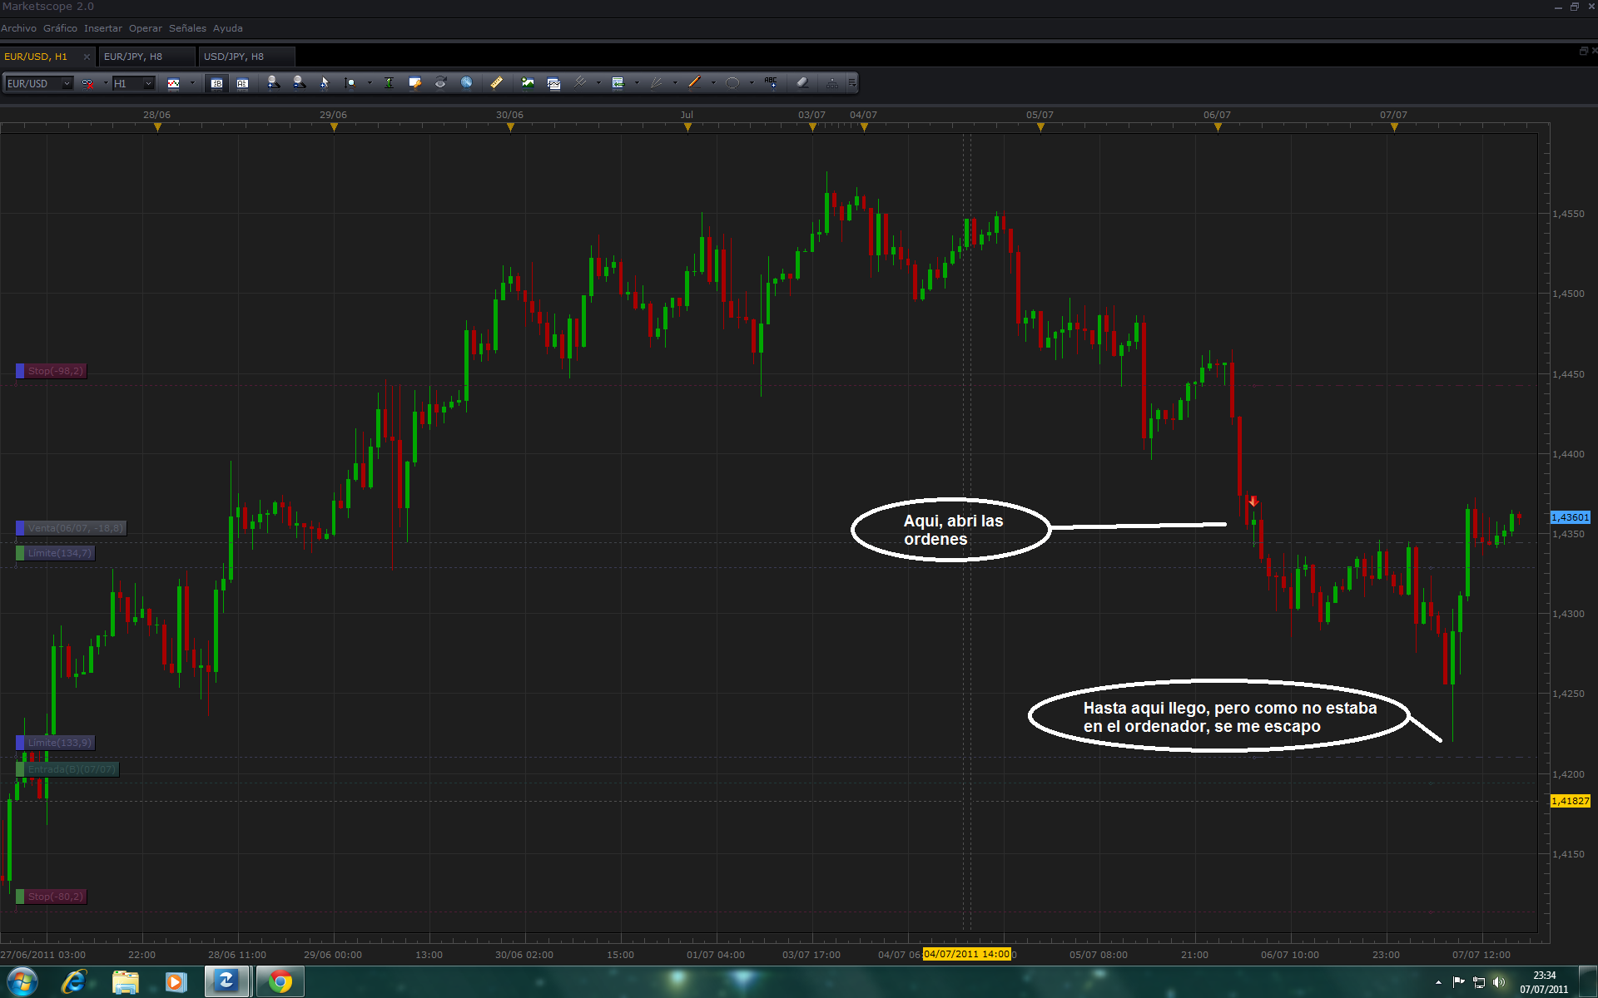Open Google Chrome from the taskbar
Image resolution: width=1598 pixels, height=998 pixels.
[x=280, y=982]
